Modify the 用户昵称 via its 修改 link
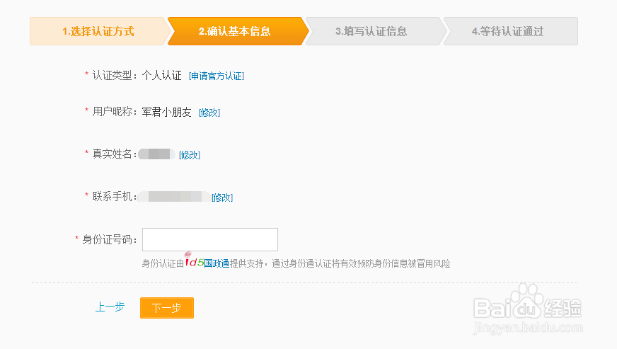The image size is (617, 349). 209,113
